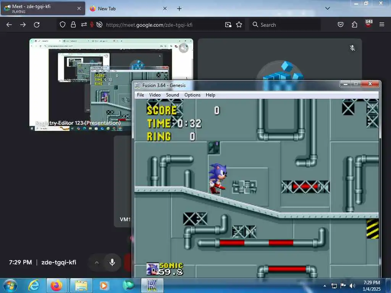
Task: Click the meet.google.com address bar
Action: click(x=149, y=25)
